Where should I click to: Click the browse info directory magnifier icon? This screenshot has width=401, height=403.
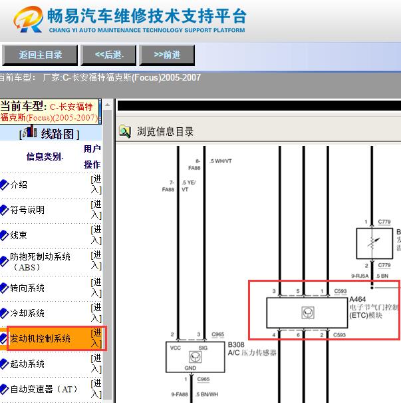click(125, 131)
